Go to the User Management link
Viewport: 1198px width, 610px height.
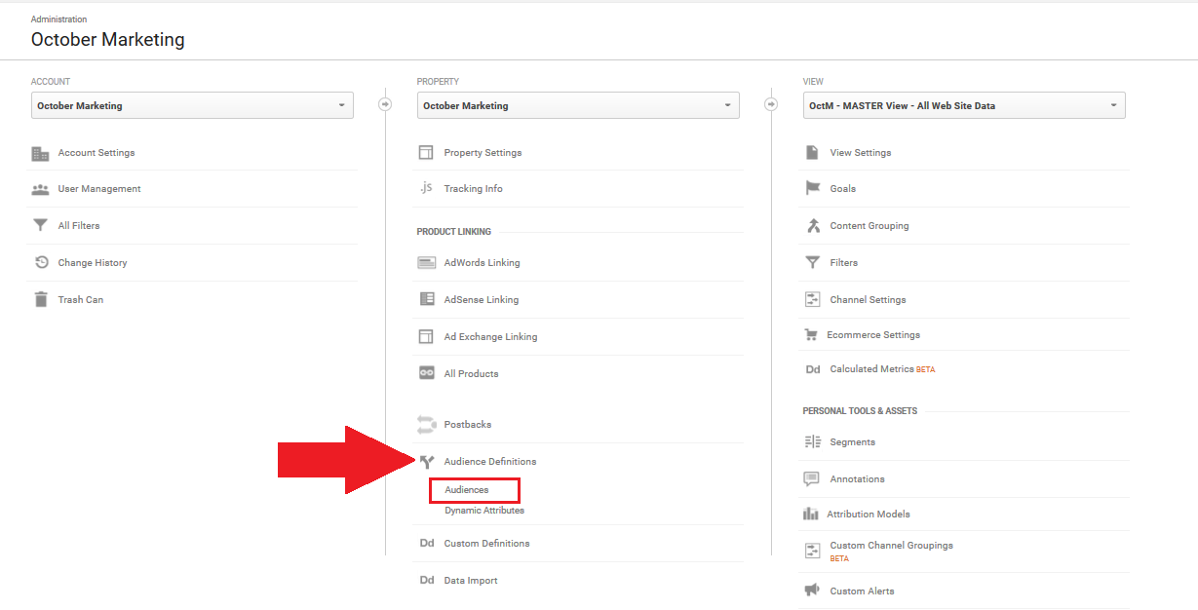[x=99, y=189]
